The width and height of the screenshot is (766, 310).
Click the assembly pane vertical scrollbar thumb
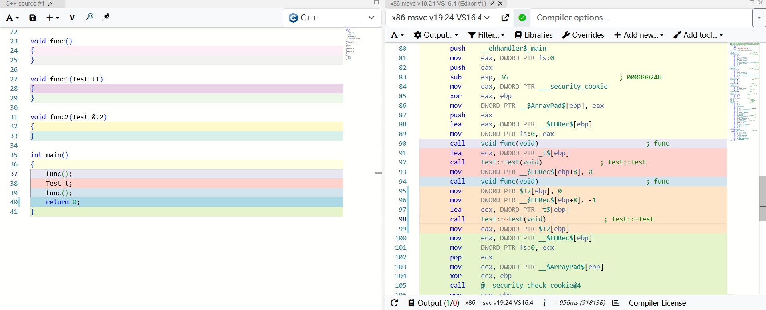click(x=762, y=199)
